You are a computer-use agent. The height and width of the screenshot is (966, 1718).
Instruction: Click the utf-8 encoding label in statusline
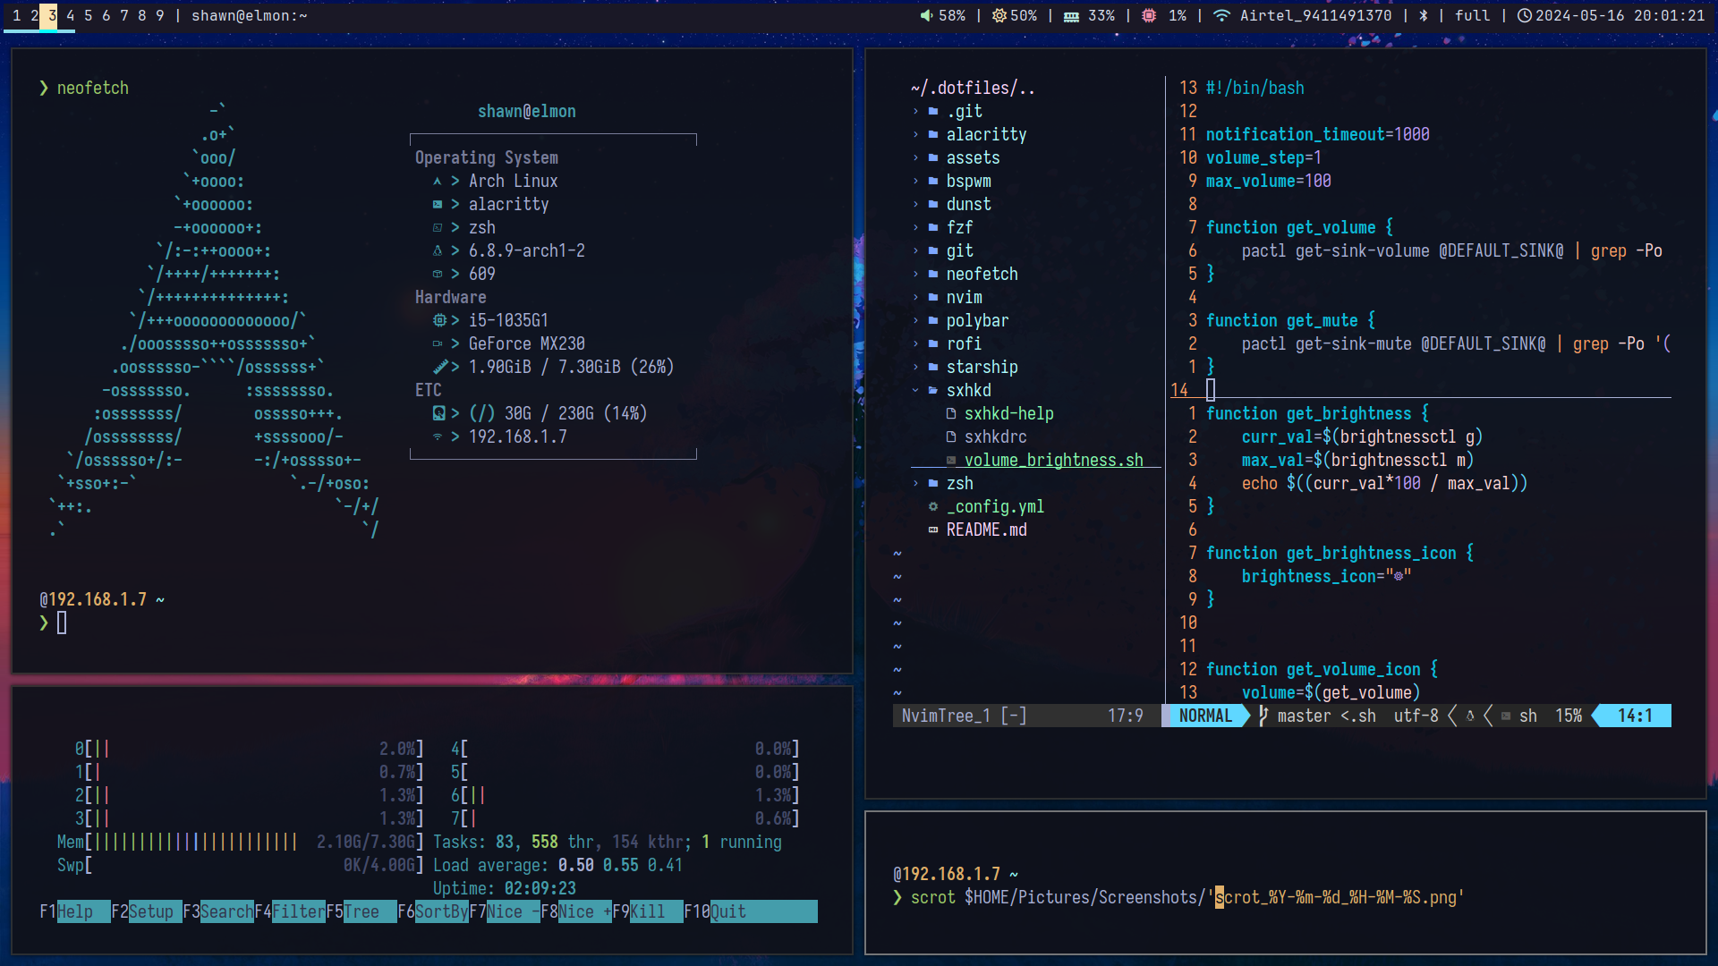click(1416, 716)
